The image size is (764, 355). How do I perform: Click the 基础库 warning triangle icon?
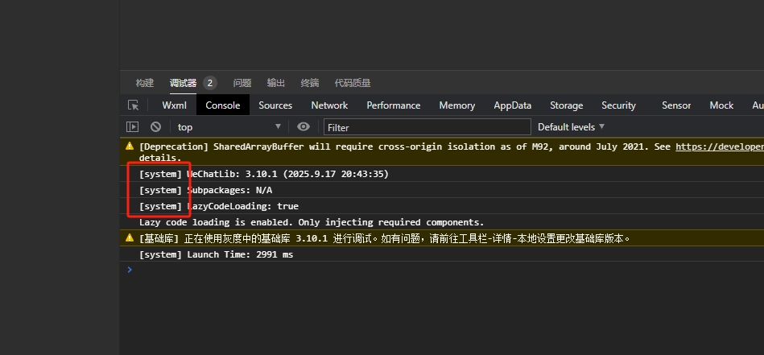pos(130,238)
